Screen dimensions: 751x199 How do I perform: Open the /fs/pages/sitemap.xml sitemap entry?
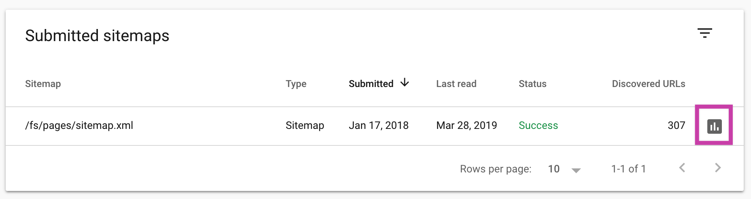tap(79, 125)
